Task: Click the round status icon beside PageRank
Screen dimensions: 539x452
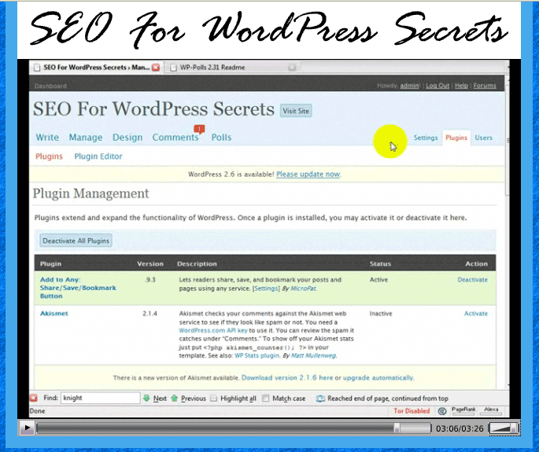Action: tap(442, 411)
